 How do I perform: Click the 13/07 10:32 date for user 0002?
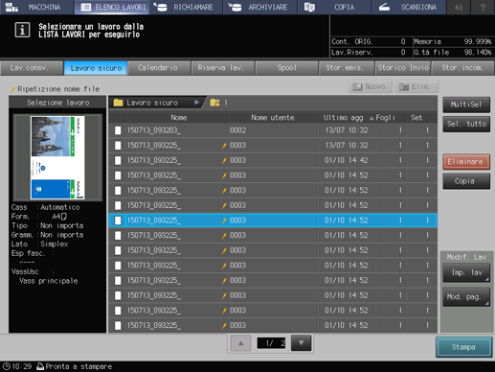click(347, 130)
